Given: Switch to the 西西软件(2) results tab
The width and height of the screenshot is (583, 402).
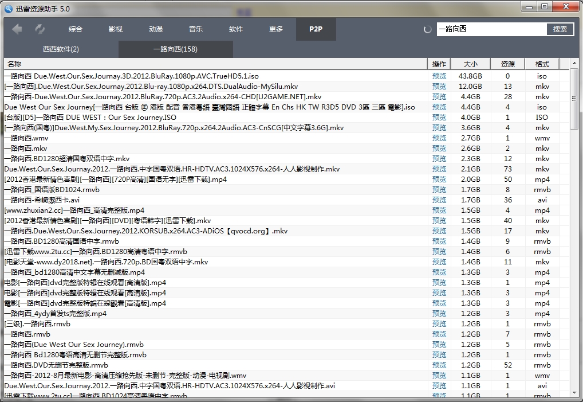Looking at the screenshot, I should click(x=61, y=49).
